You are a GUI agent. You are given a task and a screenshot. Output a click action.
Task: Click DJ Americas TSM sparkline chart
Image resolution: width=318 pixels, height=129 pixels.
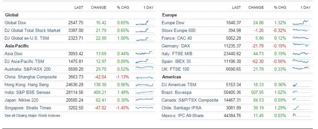(295, 84)
